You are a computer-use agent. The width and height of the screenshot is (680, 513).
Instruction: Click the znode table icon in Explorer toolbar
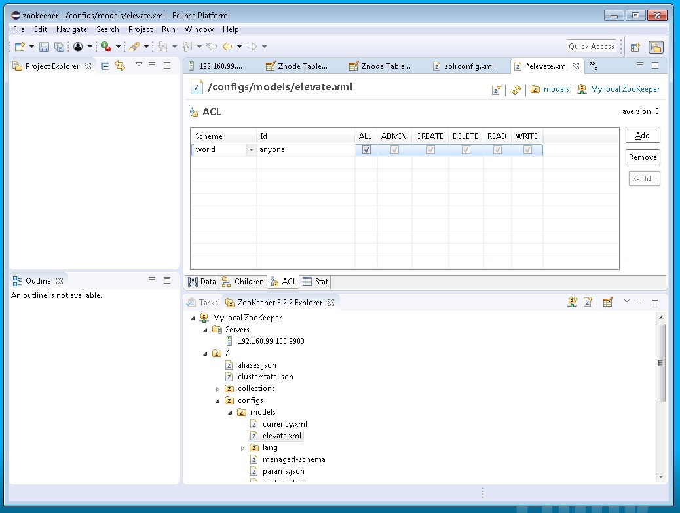[608, 302]
